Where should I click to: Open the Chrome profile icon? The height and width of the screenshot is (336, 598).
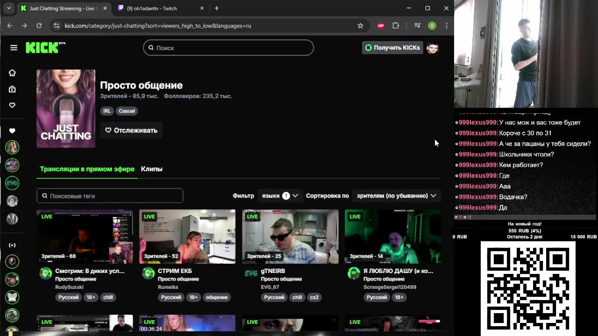432,26
